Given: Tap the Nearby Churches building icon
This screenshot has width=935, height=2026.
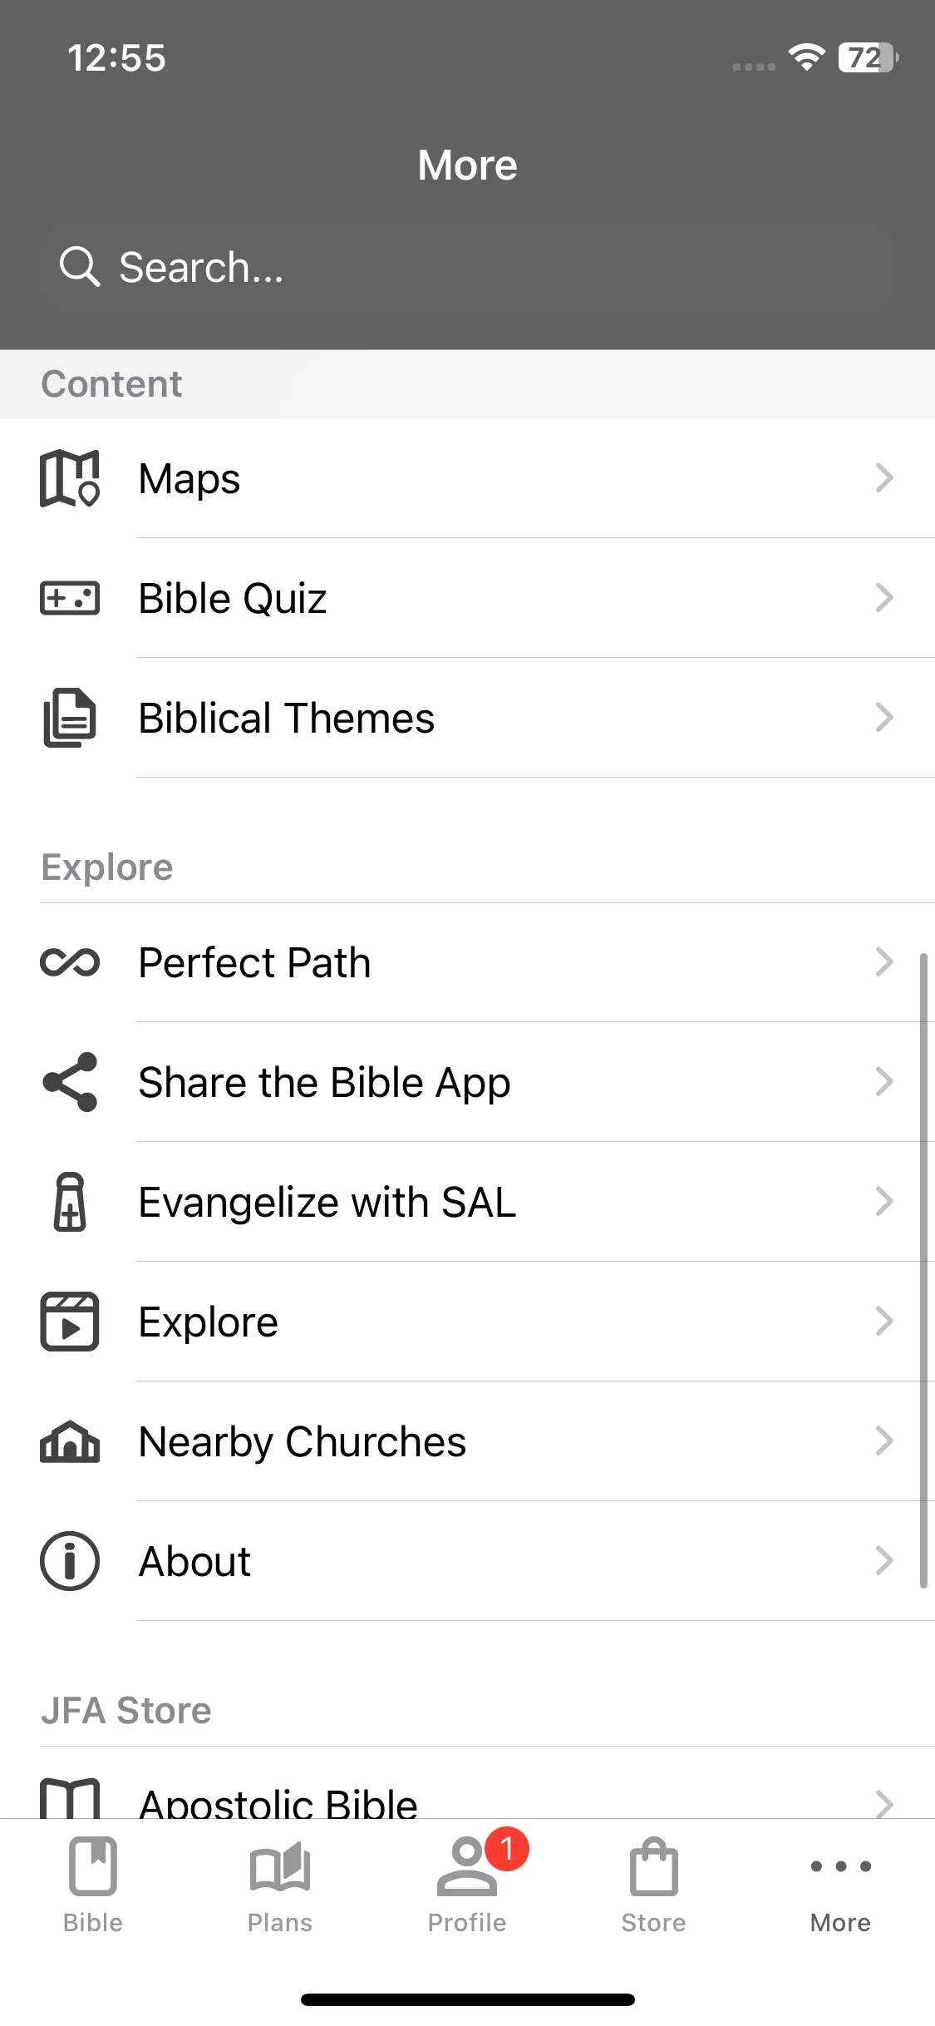Looking at the screenshot, I should point(70,1441).
